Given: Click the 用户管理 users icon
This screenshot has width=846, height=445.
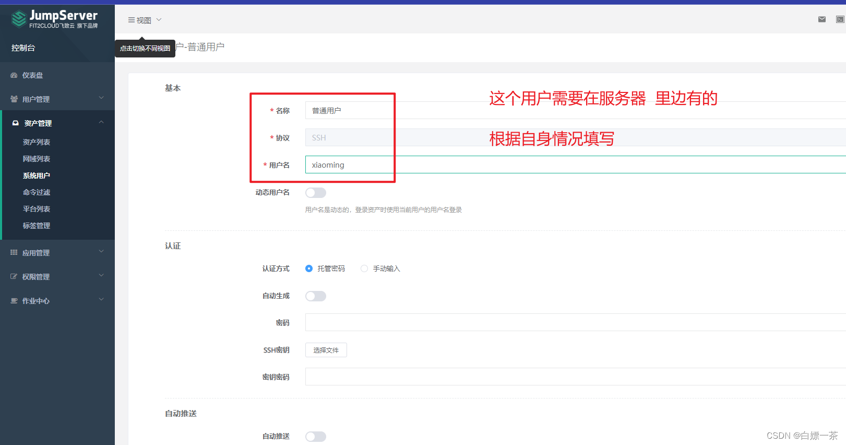Looking at the screenshot, I should tap(14, 99).
